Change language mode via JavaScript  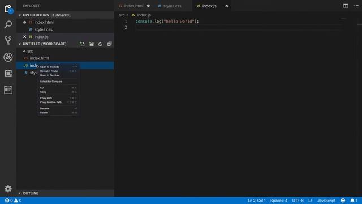[326, 201]
